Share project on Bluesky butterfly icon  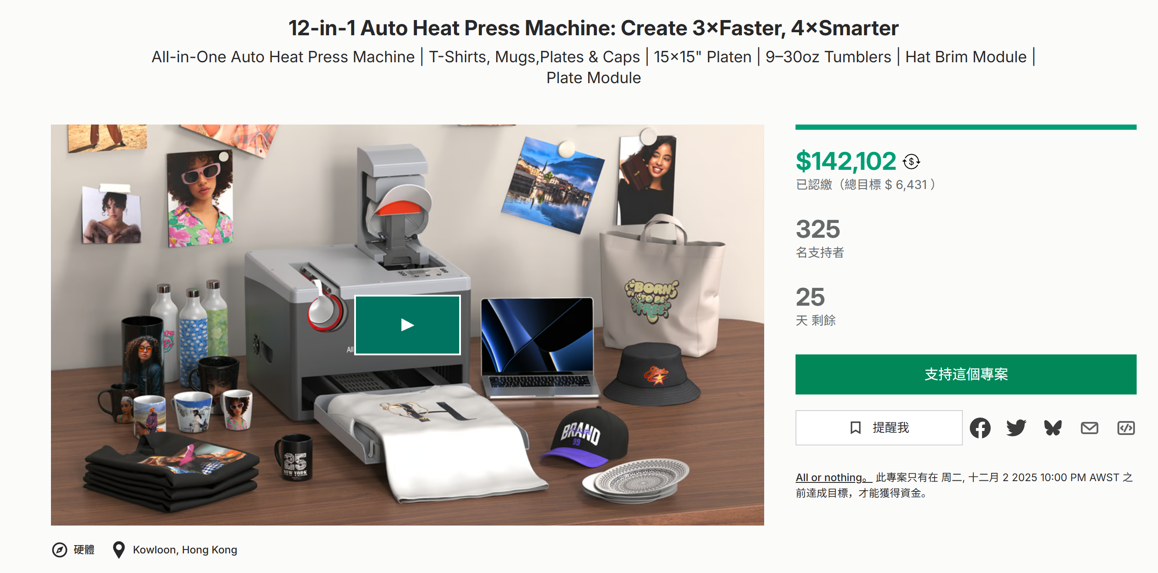click(1053, 428)
